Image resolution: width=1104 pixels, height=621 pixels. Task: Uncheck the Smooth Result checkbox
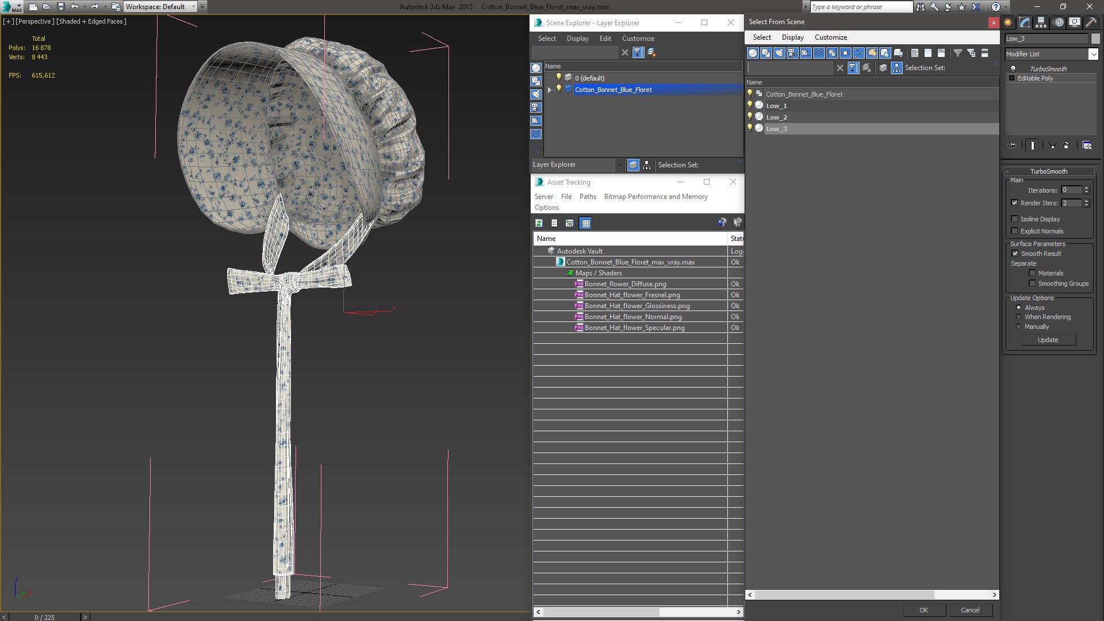(x=1015, y=254)
